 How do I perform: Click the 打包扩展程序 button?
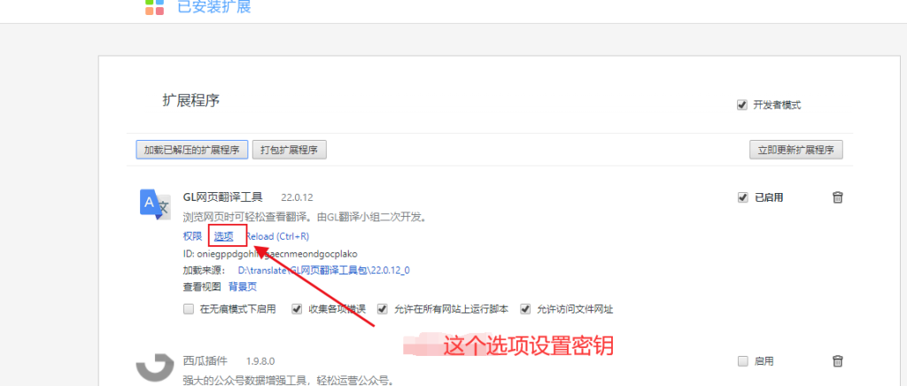(x=290, y=150)
